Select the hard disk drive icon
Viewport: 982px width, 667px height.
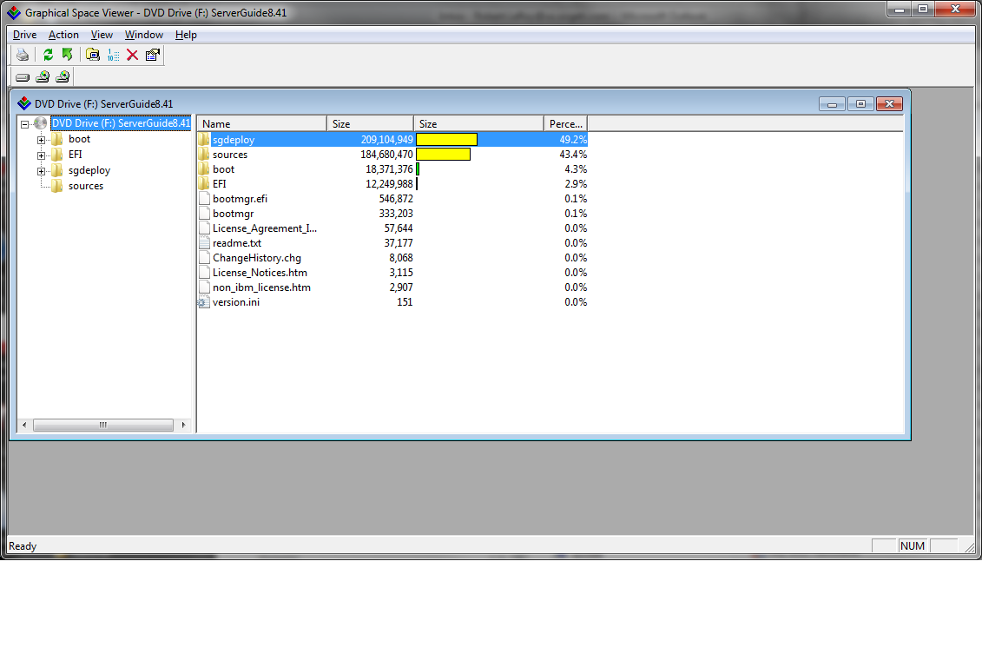(23, 77)
